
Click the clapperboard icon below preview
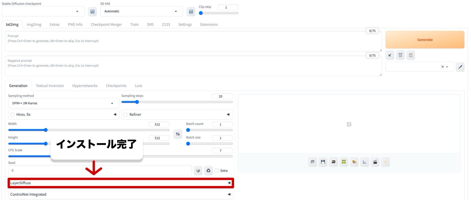click(x=375, y=162)
